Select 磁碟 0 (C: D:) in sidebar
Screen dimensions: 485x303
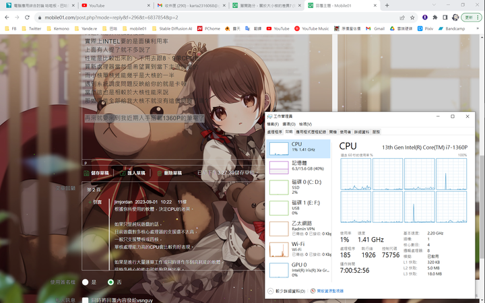298,187
